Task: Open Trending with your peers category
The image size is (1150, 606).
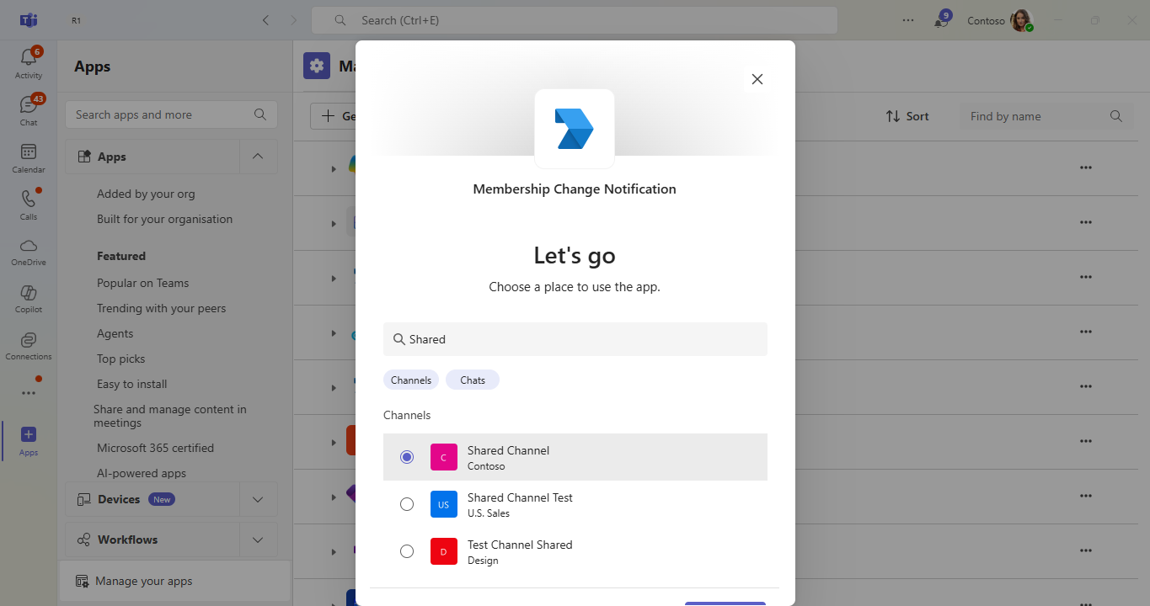Action: coord(162,308)
